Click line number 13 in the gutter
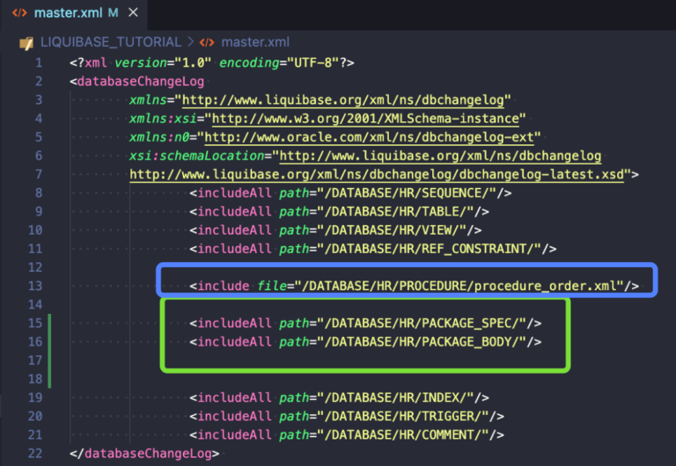 coord(36,286)
